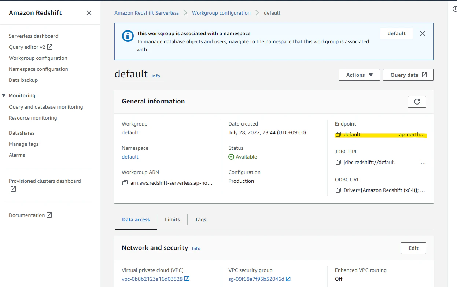The width and height of the screenshot is (457, 287).
Task: Click the green Available status icon
Action: 231,157
